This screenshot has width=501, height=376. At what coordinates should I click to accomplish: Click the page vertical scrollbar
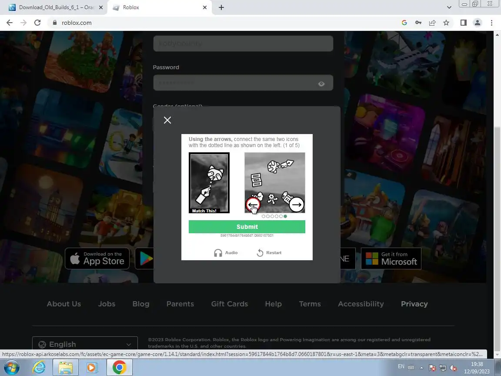(497, 194)
